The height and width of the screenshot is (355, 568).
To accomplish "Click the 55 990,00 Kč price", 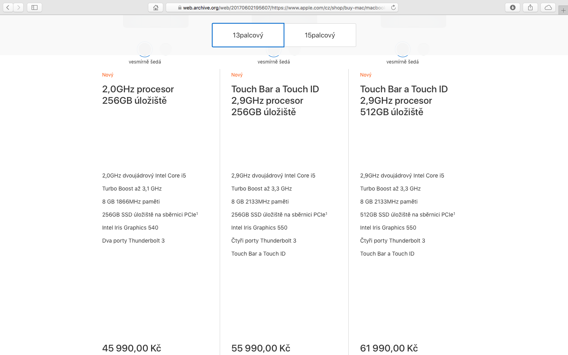I will 261,348.
